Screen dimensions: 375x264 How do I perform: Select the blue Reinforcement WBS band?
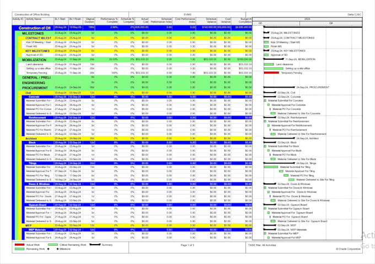coord(137,118)
